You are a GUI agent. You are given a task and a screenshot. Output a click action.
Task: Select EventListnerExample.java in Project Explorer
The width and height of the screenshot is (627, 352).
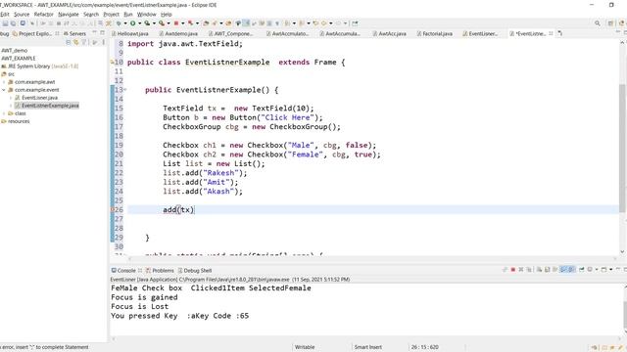point(50,106)
